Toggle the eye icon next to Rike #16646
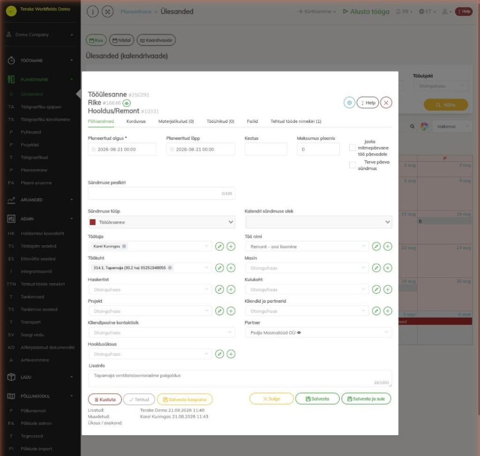 tap(127, 103)
